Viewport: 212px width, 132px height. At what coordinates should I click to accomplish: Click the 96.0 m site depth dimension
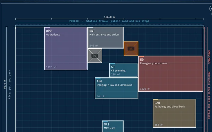[x=5, y=84]
